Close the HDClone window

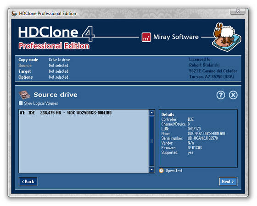click(238, 11)
